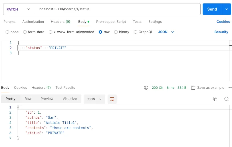Expand the Send button arrow options
232x147 pixels.
tap(226, 9)
